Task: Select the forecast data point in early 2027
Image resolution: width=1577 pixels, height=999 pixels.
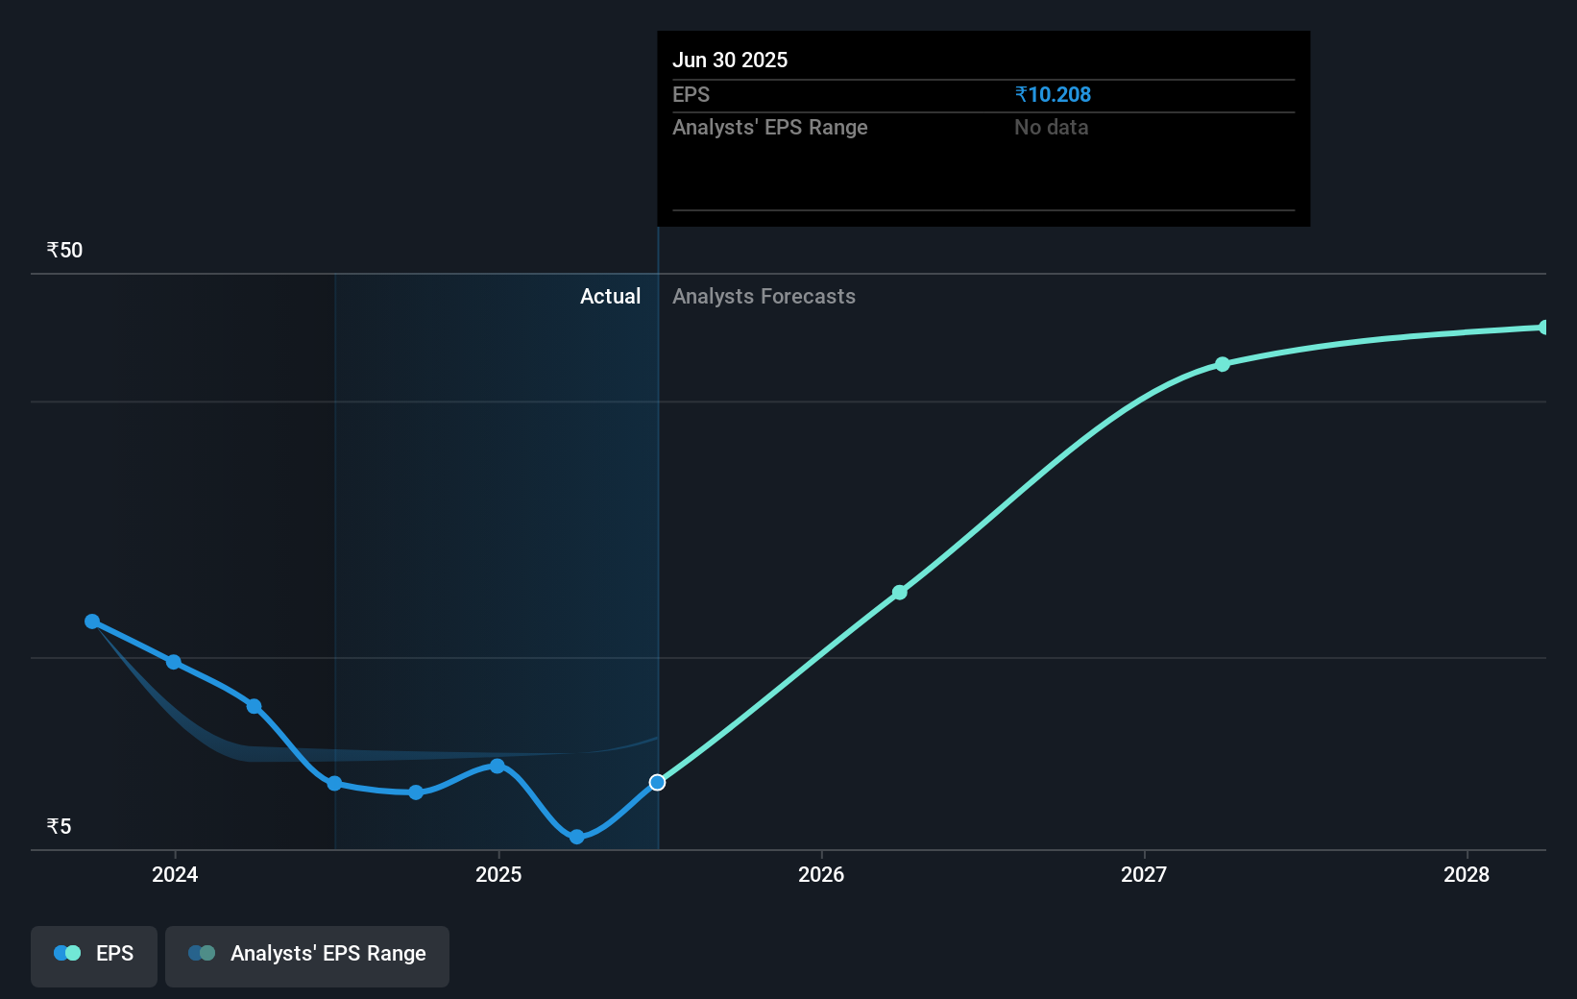Action: click(1223, 364)
